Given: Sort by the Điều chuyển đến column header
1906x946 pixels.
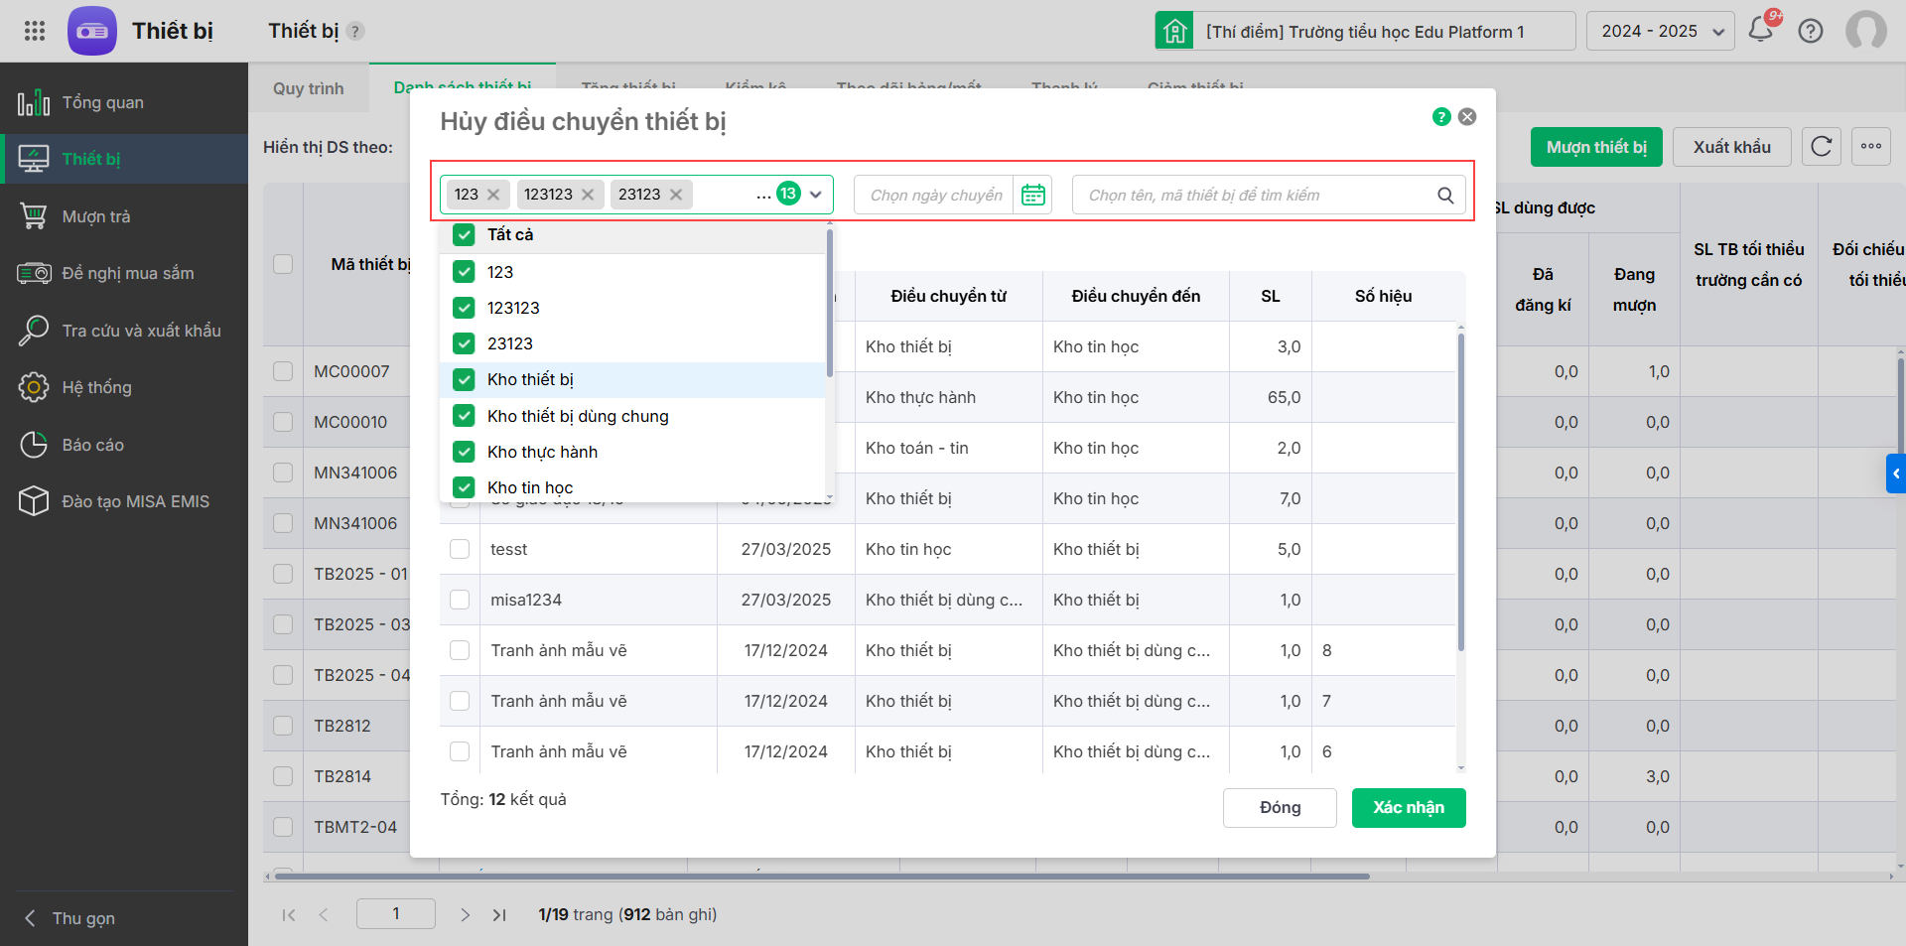Looking at the screenshot, I should pos(1136,296).
